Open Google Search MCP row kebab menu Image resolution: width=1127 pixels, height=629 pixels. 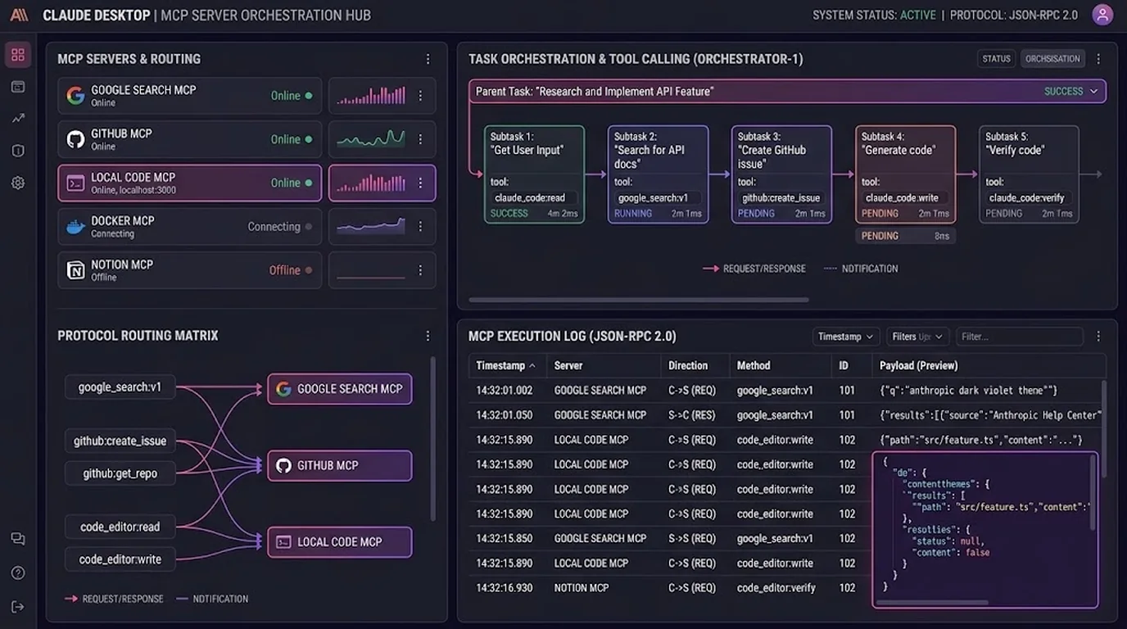point(420,96)
